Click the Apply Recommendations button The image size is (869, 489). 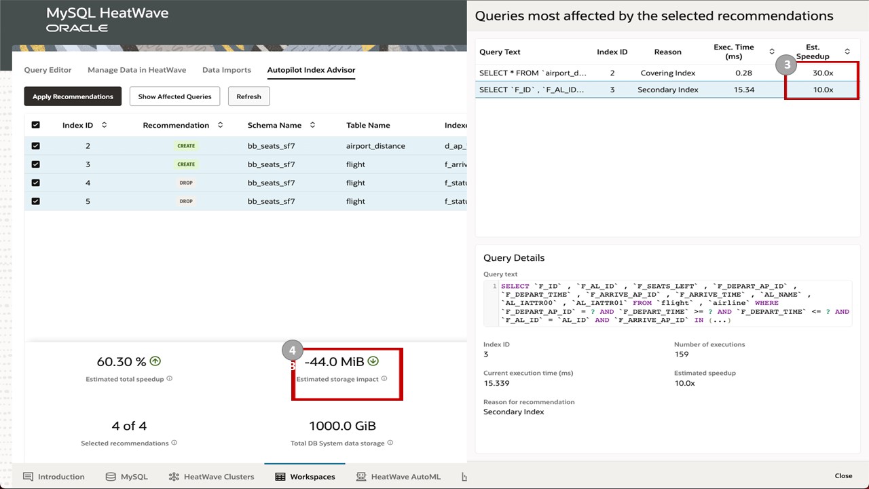coord(72,96)
